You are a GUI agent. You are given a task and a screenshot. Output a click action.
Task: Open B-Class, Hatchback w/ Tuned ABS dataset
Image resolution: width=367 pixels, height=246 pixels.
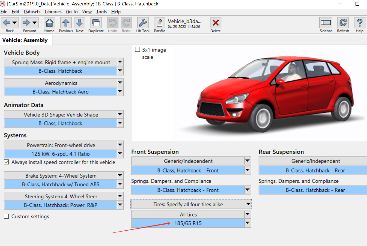pos(61,184)
